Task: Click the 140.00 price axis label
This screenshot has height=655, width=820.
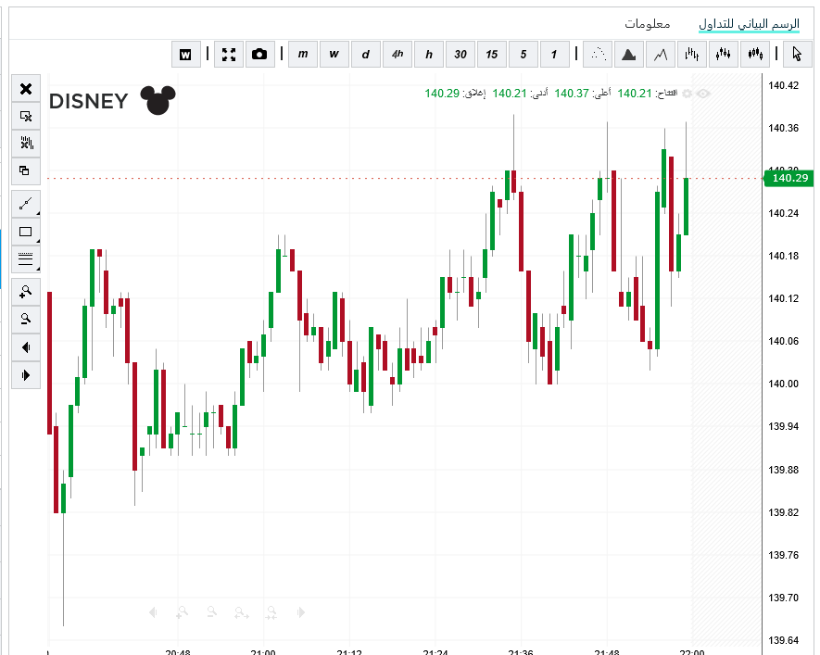Action: click(x=783, y=384)
